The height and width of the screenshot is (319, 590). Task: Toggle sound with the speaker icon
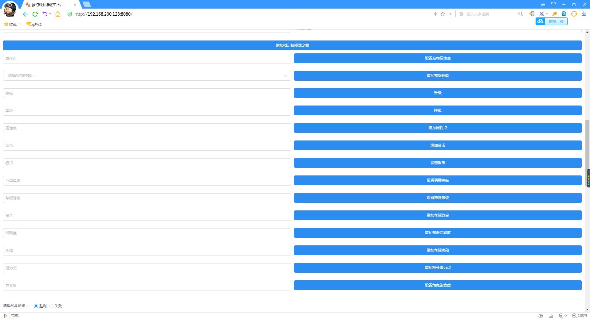point(540,316)
